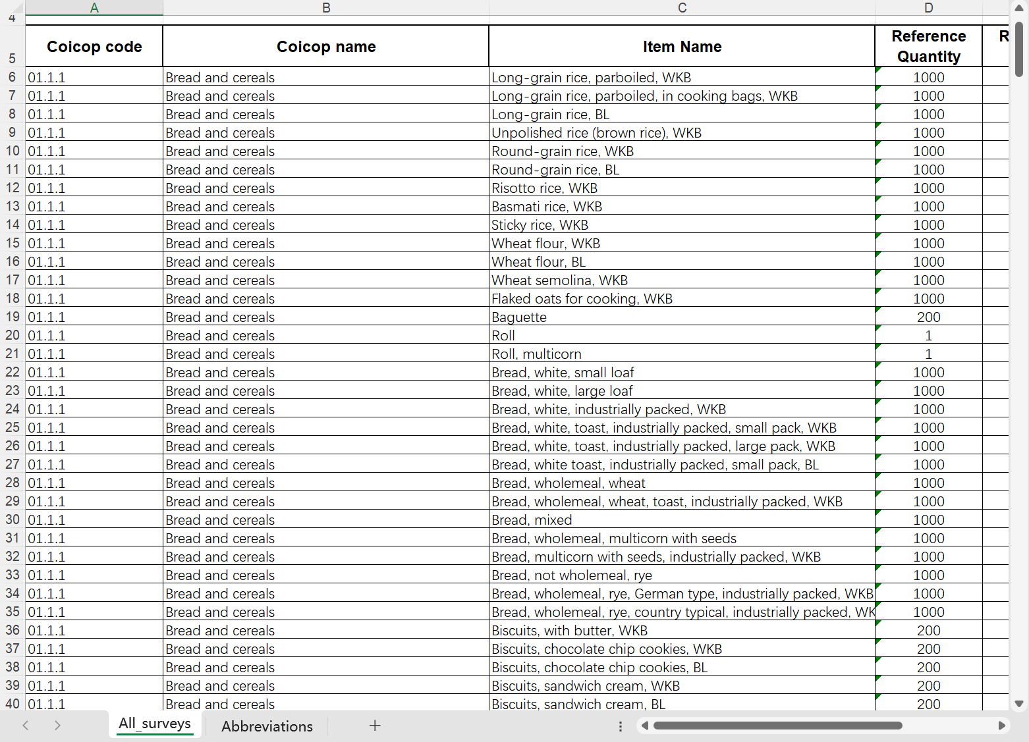Go to previous sheet arrow
The width and height of the screenshot is (1029, 742).
click(x=26, y=726)
